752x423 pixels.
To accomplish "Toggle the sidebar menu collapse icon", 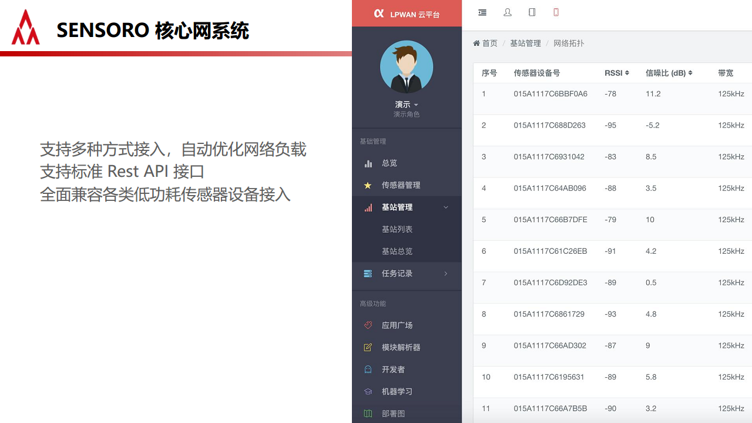I will [x=482, y=12].
